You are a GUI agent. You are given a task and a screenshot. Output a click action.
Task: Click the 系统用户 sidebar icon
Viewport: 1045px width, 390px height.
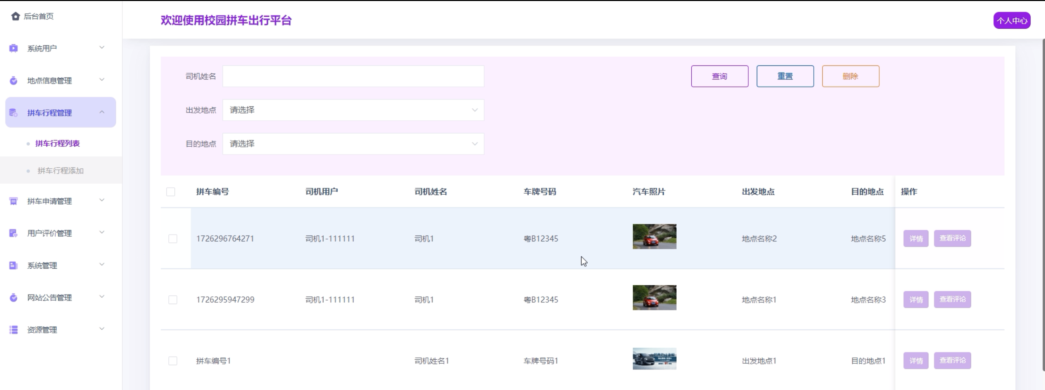[13, 48]
